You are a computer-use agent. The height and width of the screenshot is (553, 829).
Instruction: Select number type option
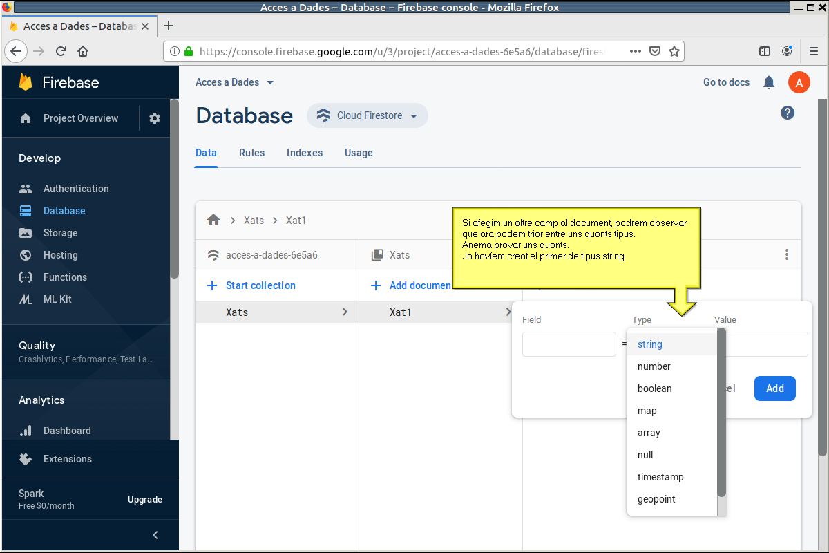(671, 366)
